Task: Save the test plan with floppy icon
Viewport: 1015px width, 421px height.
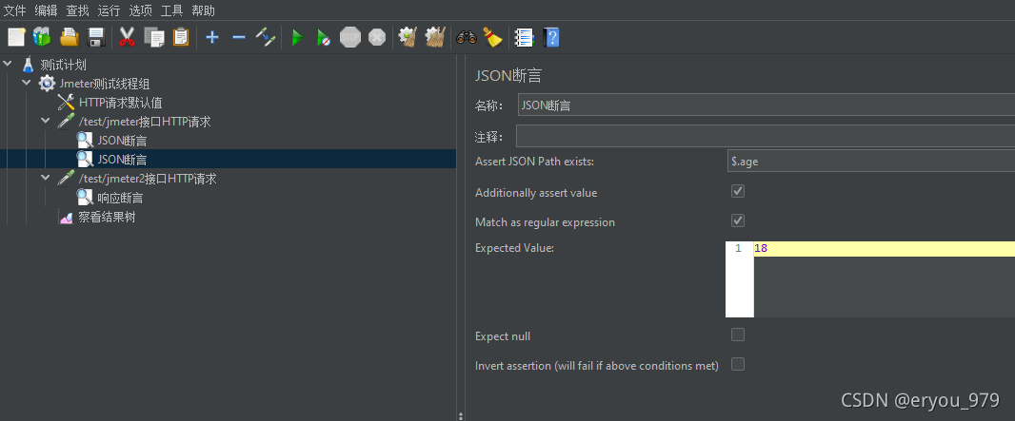Action: point(96,37)
